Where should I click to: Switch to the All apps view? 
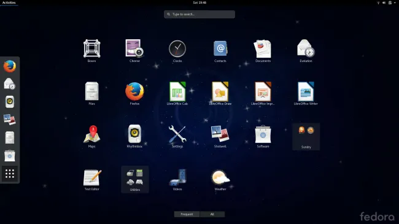click(212, 214)
